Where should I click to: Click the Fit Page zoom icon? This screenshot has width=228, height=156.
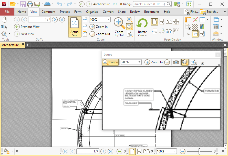pos(85,20)
